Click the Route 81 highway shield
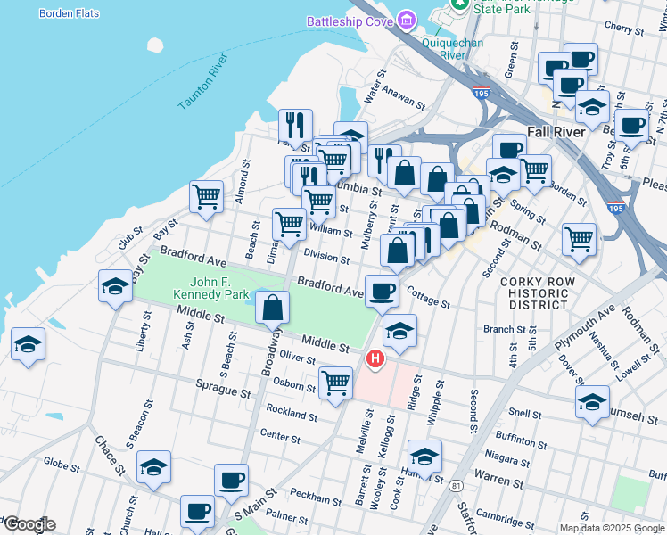The height and width of the screenshot is (535, 667). point(457,486)
